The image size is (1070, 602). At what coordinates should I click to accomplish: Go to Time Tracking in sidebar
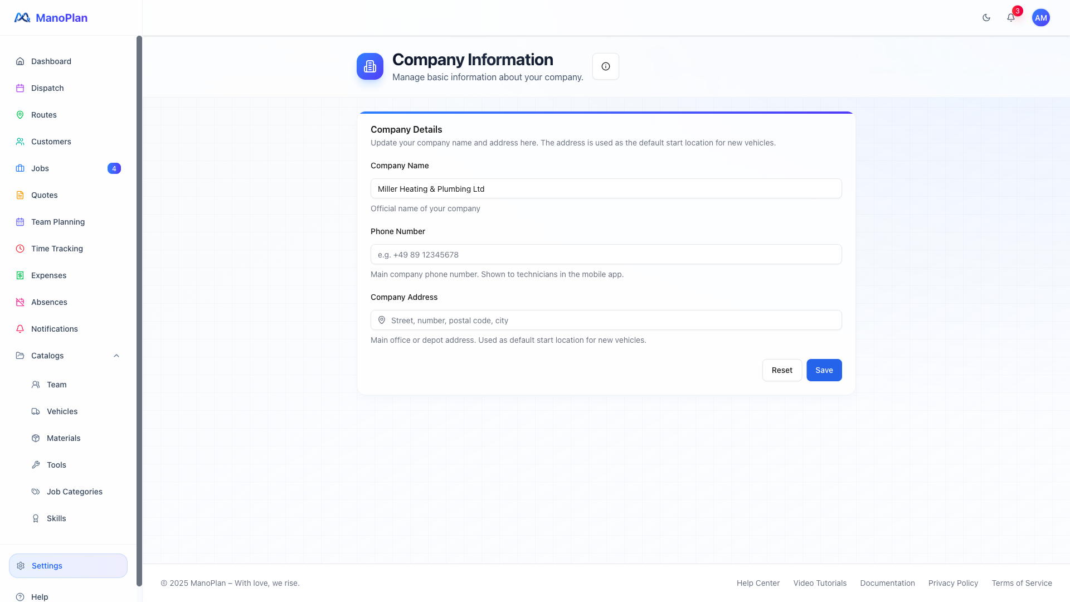click(x=57, y=249)
